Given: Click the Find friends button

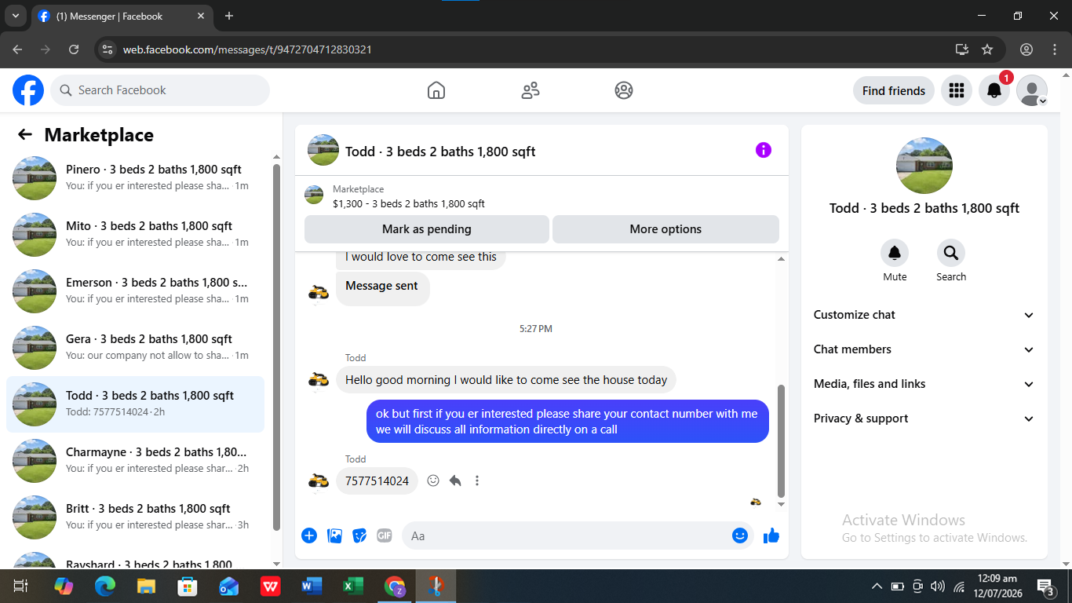Looking at the screenshot, I should tap(894, 90).
